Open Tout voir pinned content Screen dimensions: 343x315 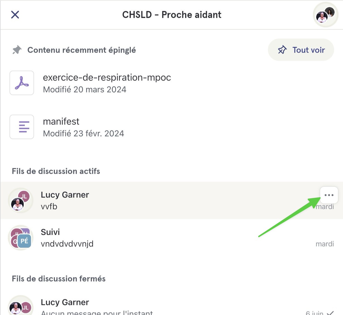pyautogui.click(x=301, y=50)
